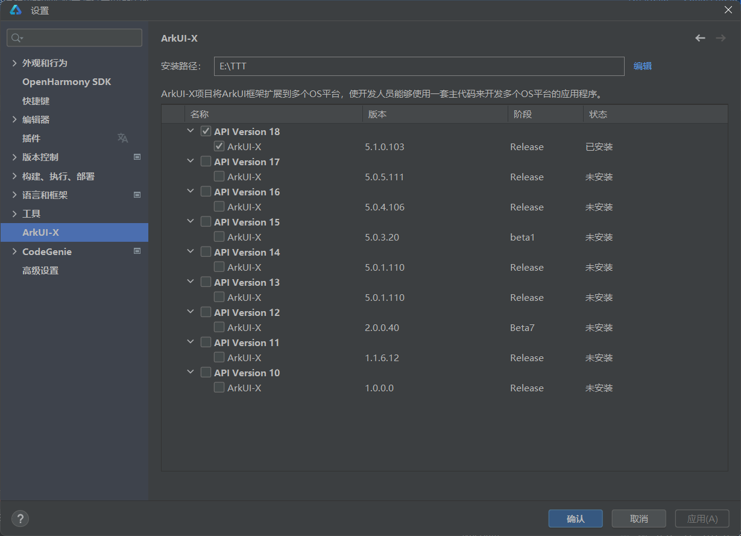Collapse the API Version 10 row chevron
The image size is (741, 536).
(x=191, y=372)
